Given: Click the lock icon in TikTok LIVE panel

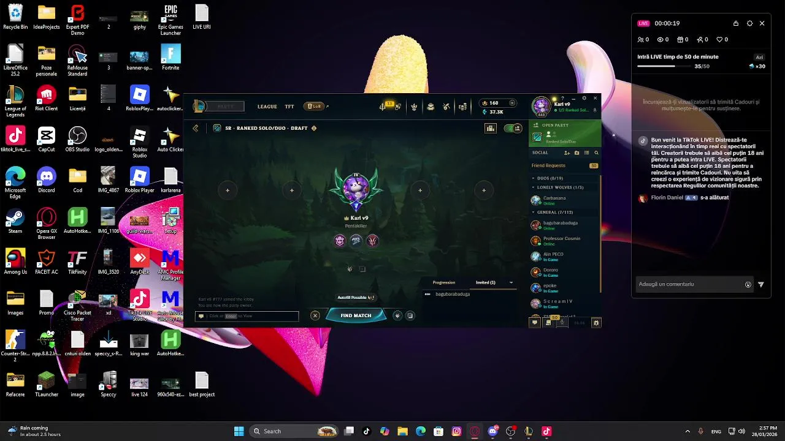Looking at the screenshot, I should pos(736,23).
